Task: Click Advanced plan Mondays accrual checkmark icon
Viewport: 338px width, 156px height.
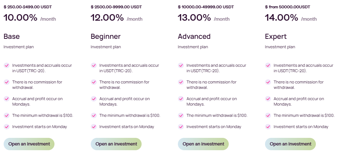Action: pyautogui.click(x=181, y=99)
